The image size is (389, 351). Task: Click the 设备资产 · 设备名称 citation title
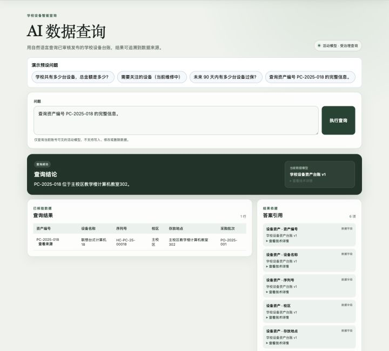click(x=282, y=254)
